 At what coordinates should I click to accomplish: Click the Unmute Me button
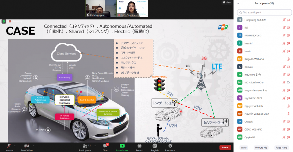[x=261, y=148]
